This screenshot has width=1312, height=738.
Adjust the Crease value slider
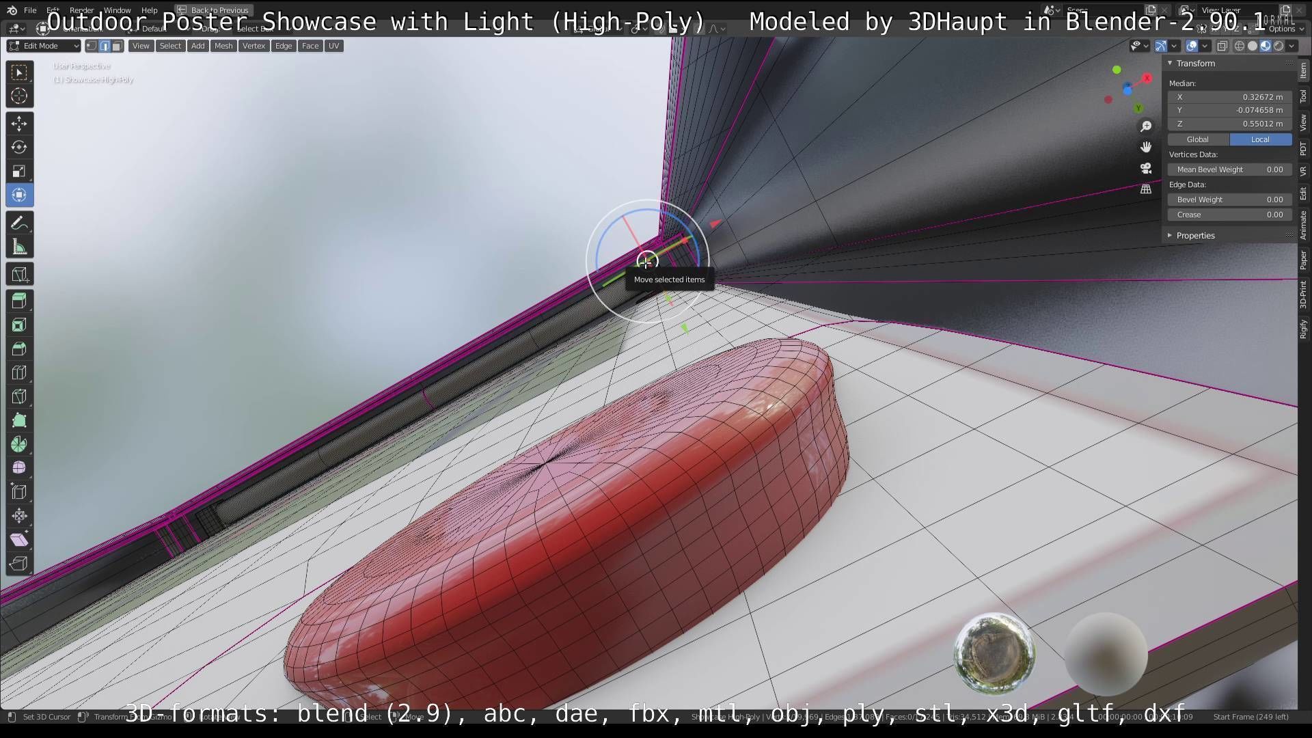click(1229, 215)
